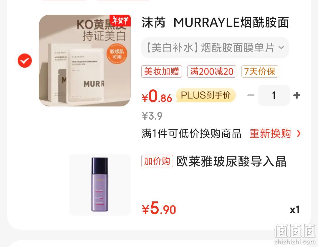Tap the 年货节 badge on product image
318x247 pixels.
point(120,21)
